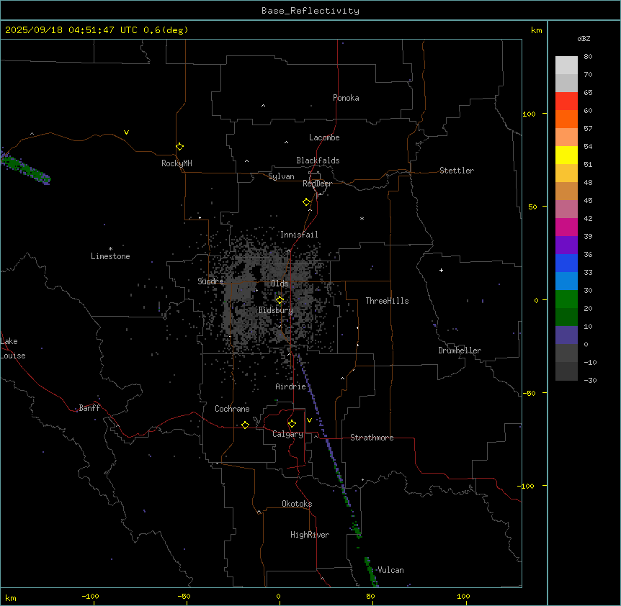
Task: Select the Ponoka city label
Action: coord(346,98)
